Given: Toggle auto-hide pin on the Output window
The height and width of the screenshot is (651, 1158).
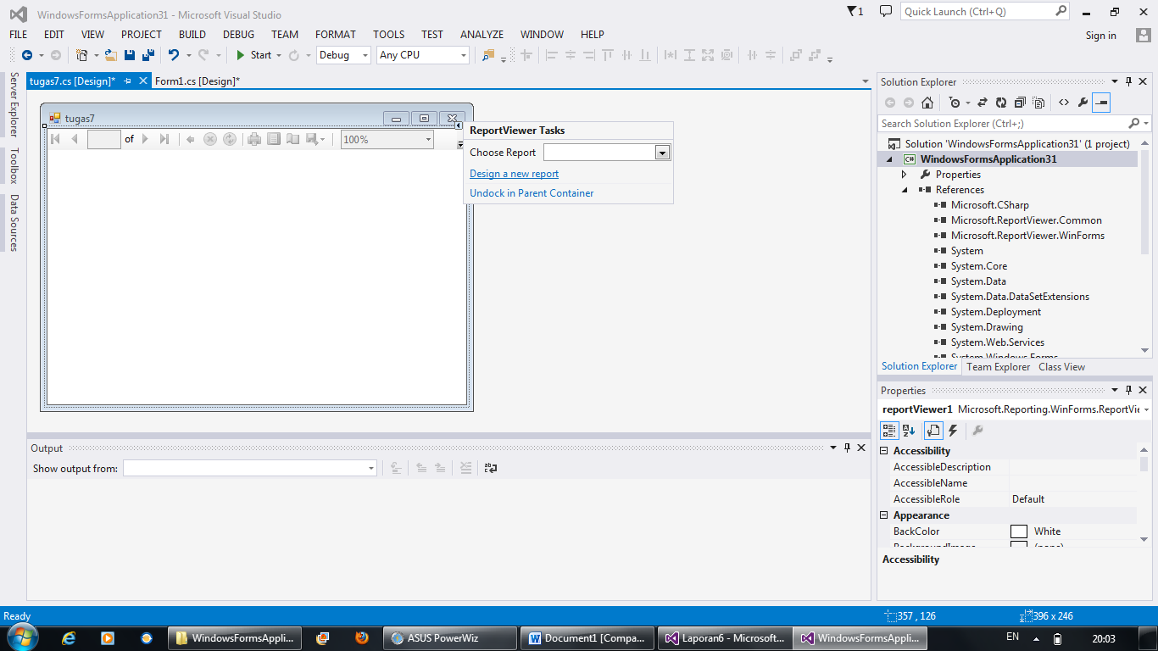Looking at the screenshot, I should click(848, 448).
